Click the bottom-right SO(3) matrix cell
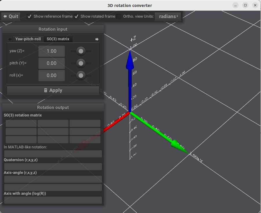 tap(85, 139)
